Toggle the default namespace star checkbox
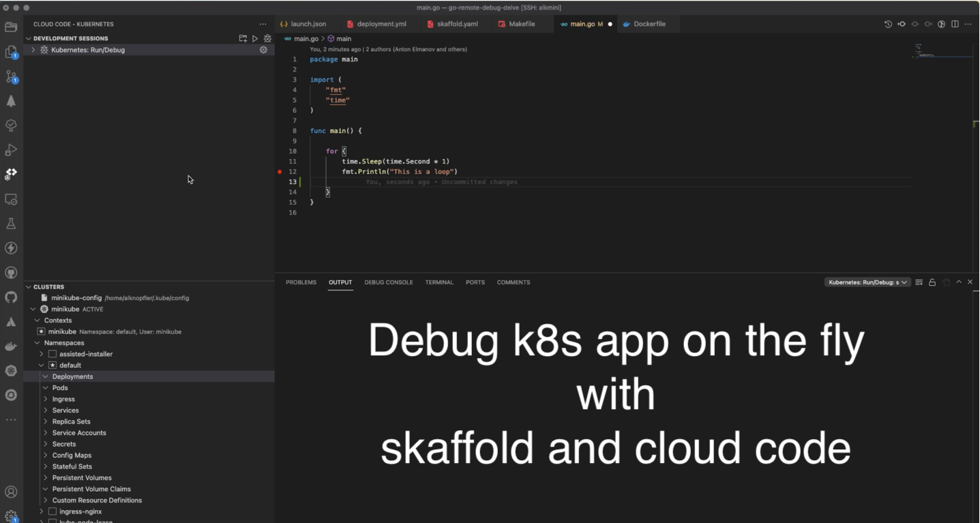The height and width of the screenshot is (523, 980). [53, 365]
